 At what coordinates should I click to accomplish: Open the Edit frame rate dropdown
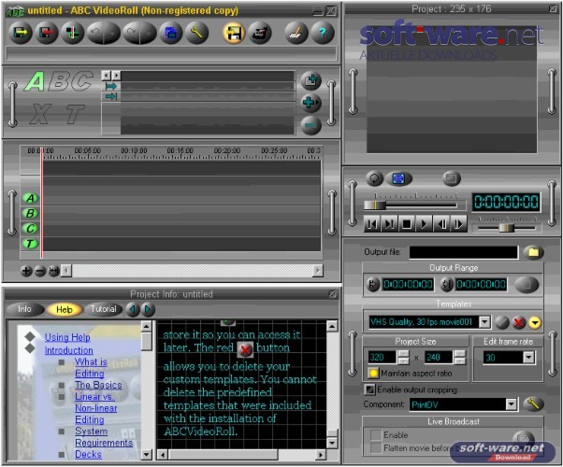528,357
